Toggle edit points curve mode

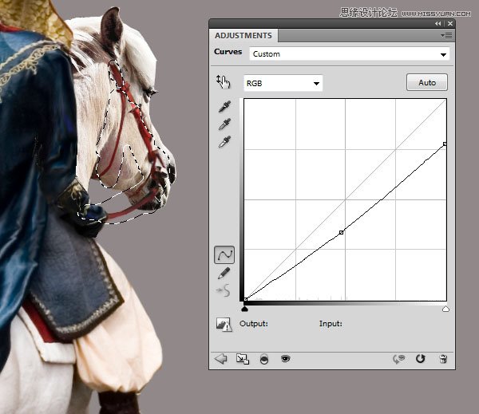pyautogui.click(x=224, y=254)
